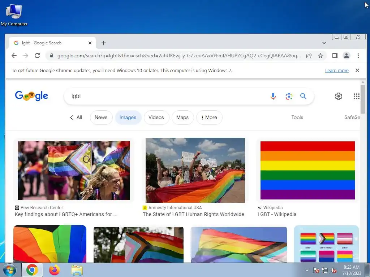This screenshot has height=277, width=370.
Task: Open Chrome side panel icon
Action: point(335,56)
